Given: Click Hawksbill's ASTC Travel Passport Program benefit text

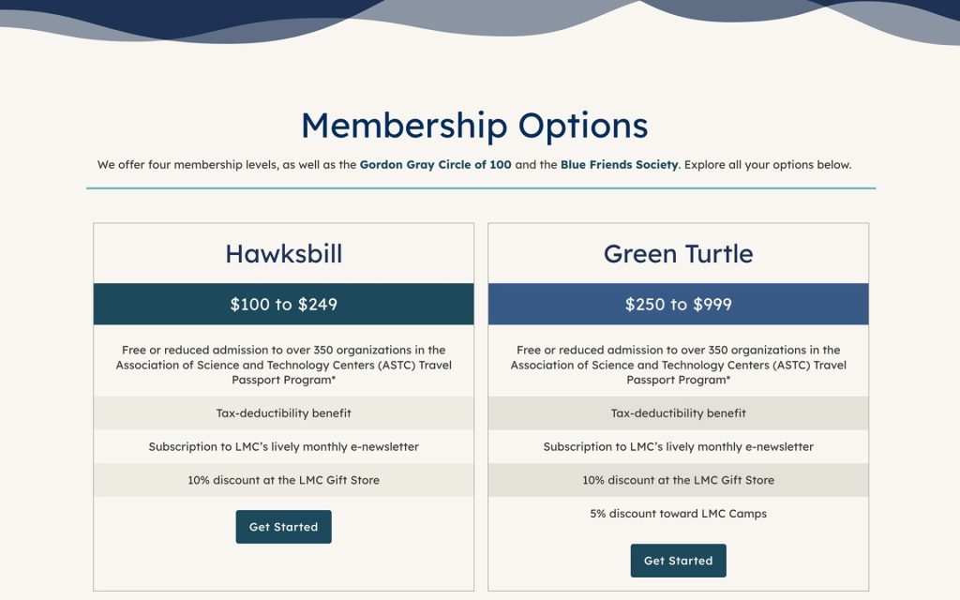Looking at the screenshot, I should (x=283, y=365).
